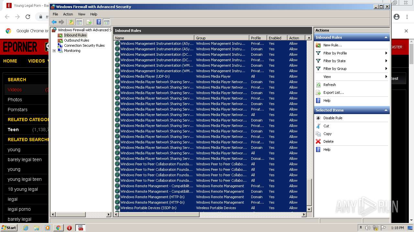Select Inbound Rules in the console tree
The width and height of the screenshot is (414, 232).
point(75,35)
